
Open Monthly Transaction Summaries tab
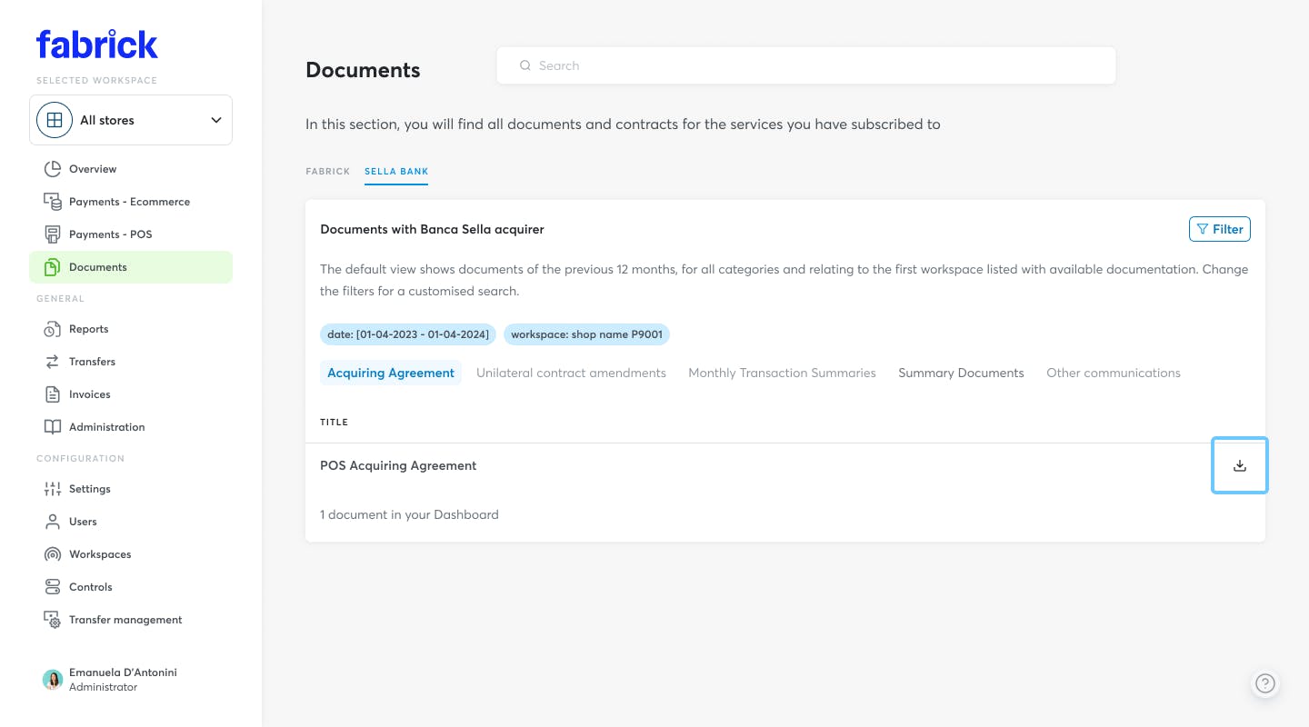click(x=782, y=373)
